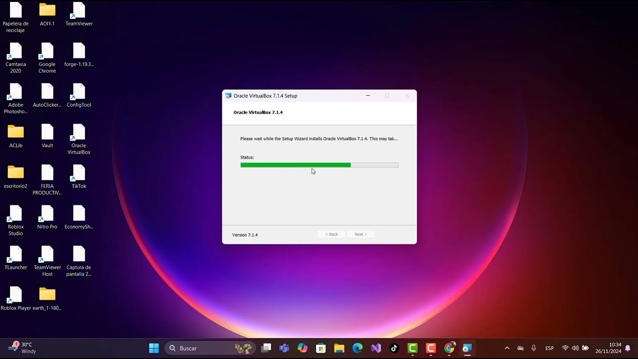
Task: Select the Roblox Studio shortcut
Action: [15, 221]
